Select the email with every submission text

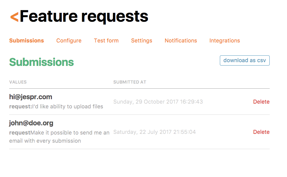pyautogui.click(x=45, y=141)
